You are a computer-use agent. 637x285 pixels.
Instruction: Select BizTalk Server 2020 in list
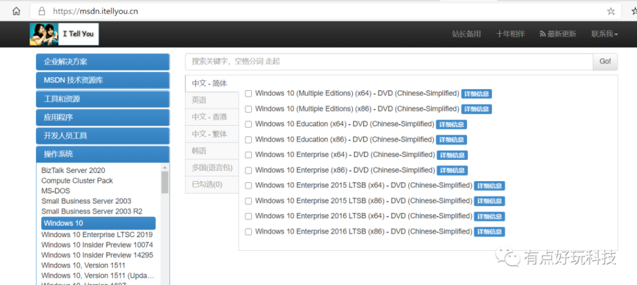coord(73,171)
